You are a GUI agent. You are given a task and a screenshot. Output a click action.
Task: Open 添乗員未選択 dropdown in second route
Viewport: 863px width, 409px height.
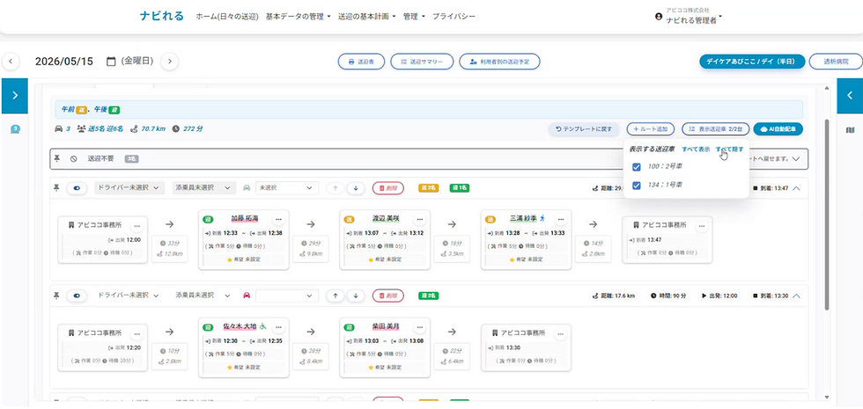click(x=203, y=296)
